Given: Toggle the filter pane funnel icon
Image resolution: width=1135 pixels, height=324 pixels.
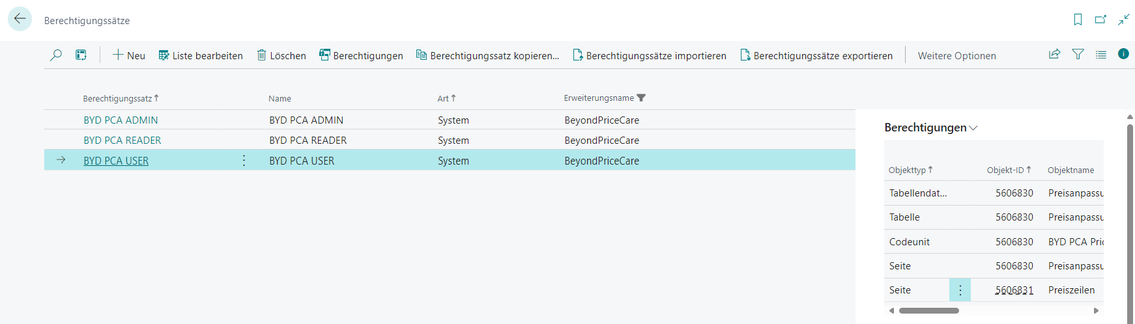Looking at the screenshot, I should tap(1078, 55).
